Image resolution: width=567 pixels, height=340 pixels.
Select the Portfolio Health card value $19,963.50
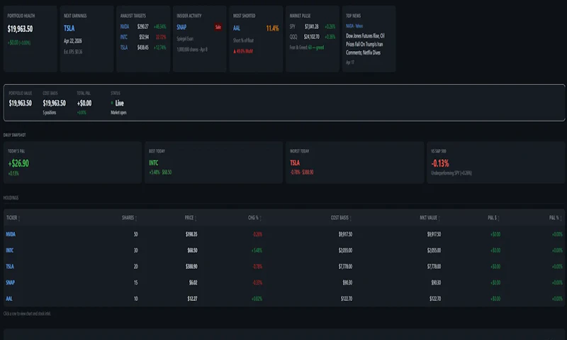pos(20,29)
